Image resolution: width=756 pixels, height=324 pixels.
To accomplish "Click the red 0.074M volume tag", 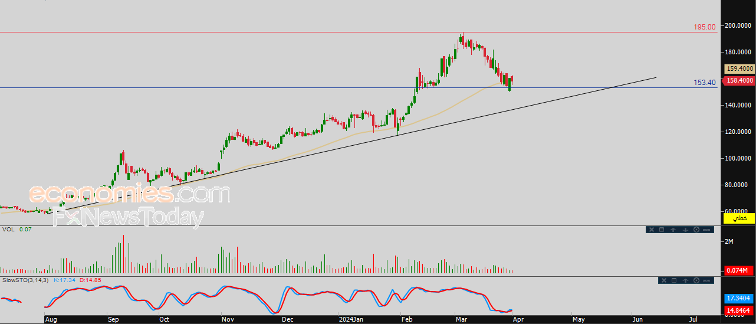I will pos(739,271).
